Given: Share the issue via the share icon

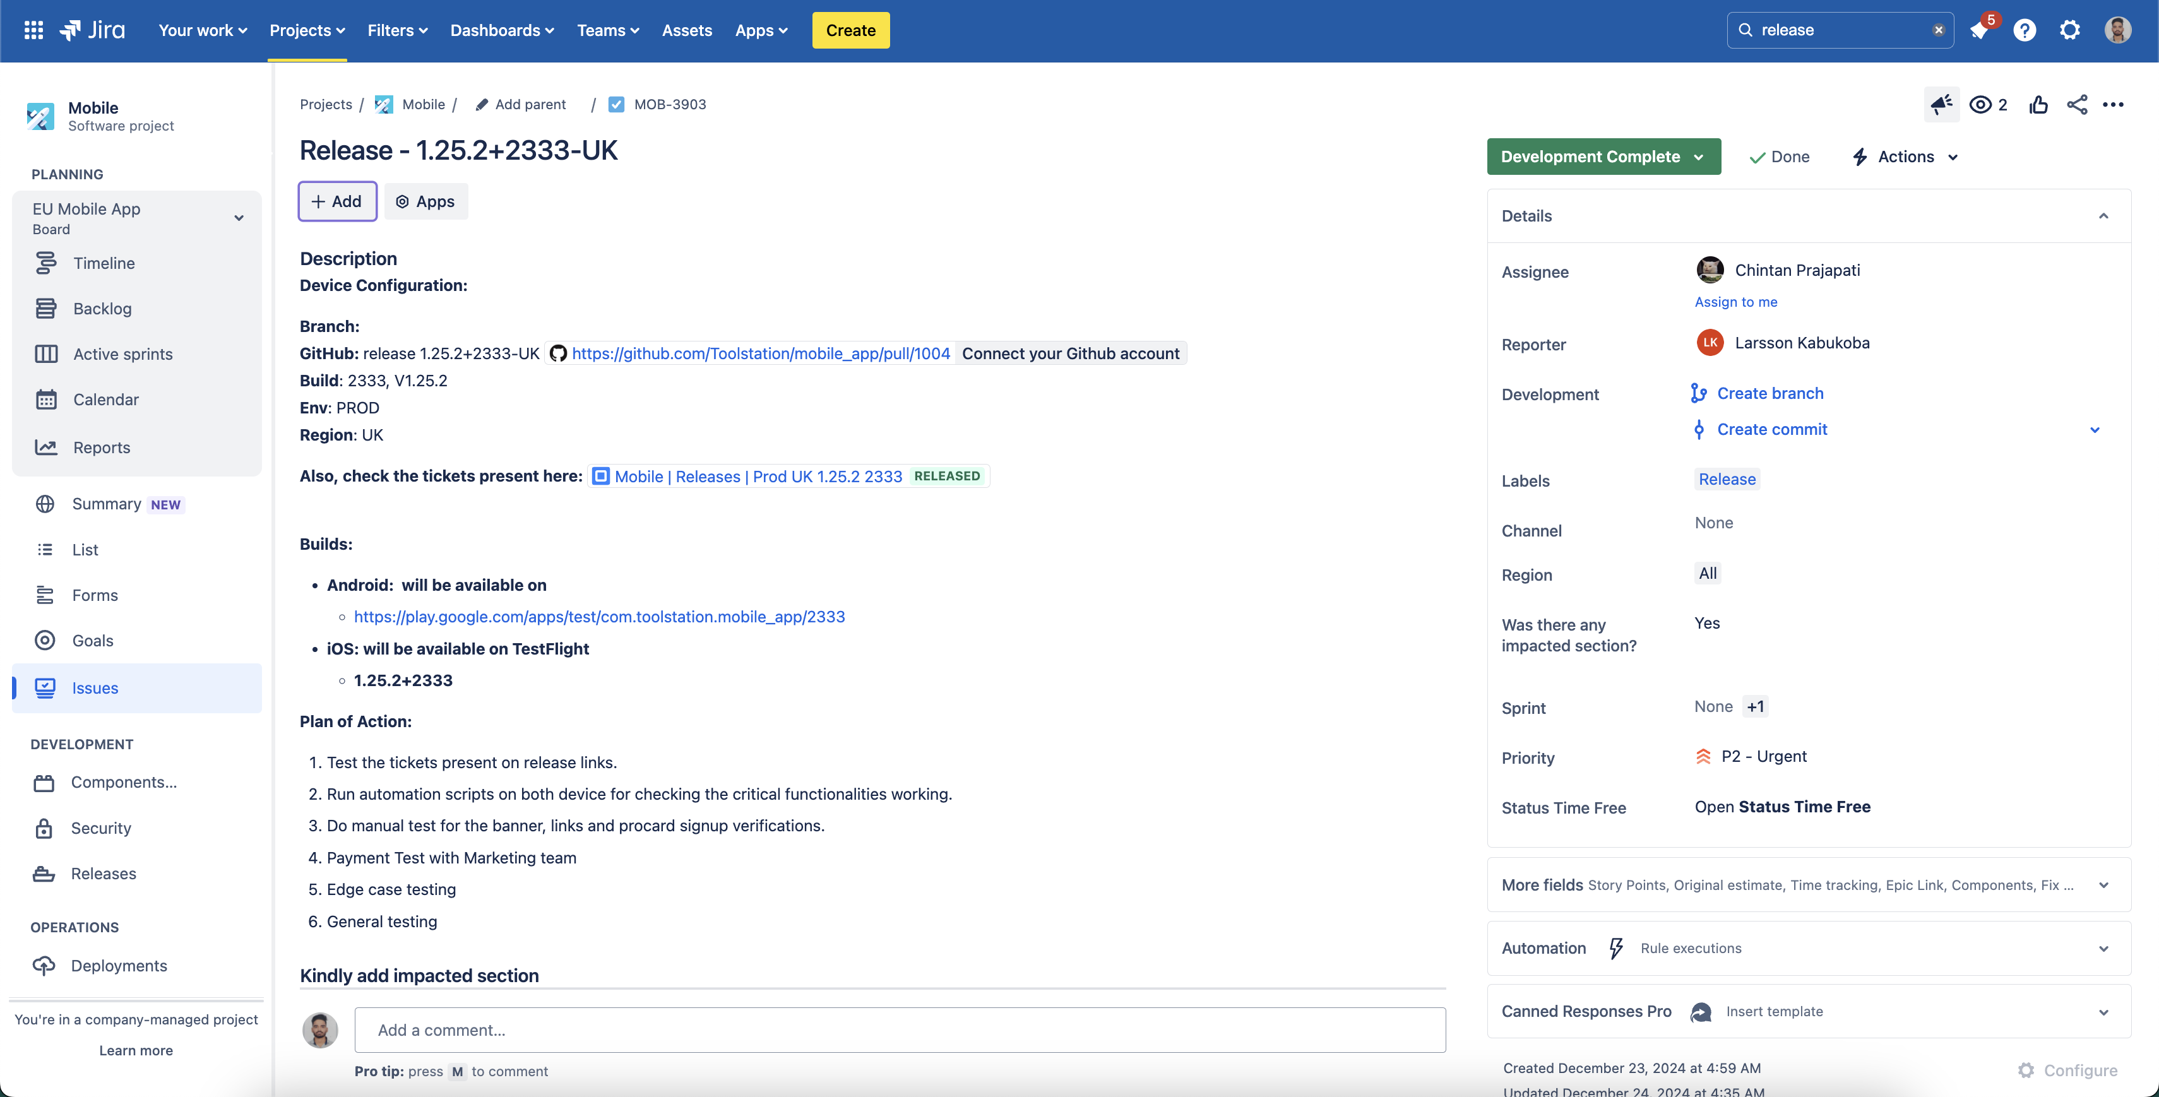Looking at the screenshot, I should point(2078,104).
